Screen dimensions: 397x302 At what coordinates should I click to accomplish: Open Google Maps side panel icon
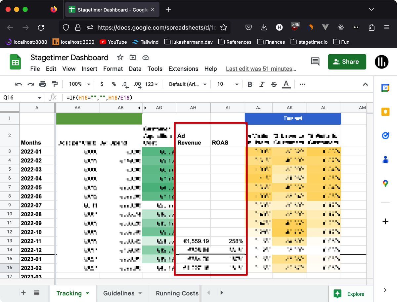point(385,183)
